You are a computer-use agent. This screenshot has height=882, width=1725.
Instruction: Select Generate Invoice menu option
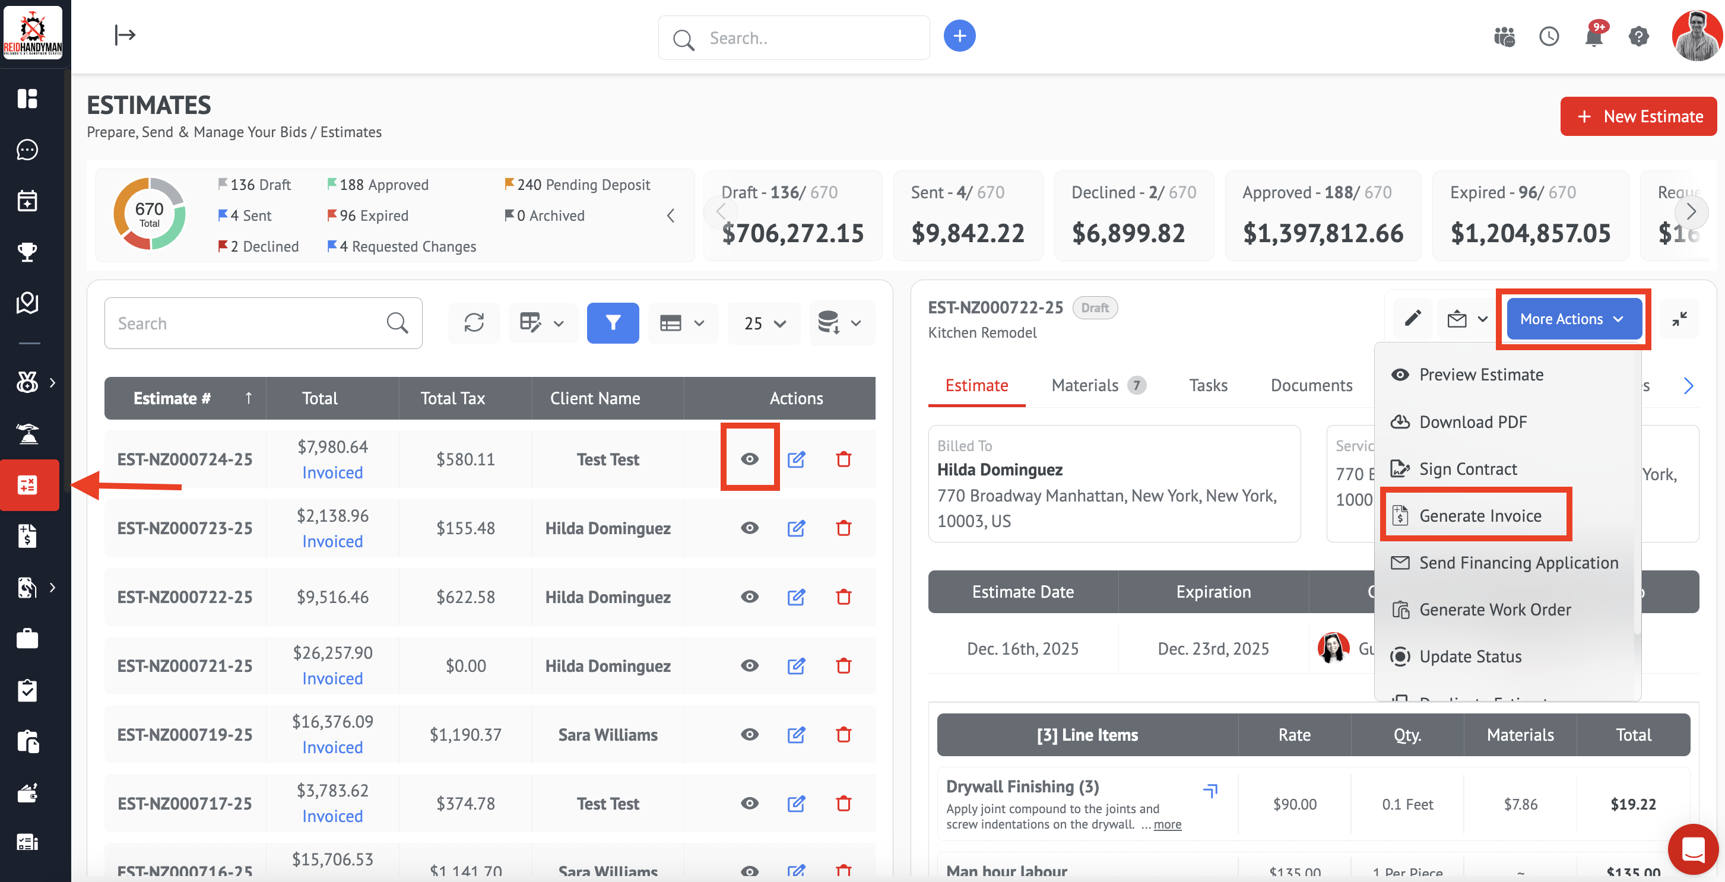[x=1479, y=516]
